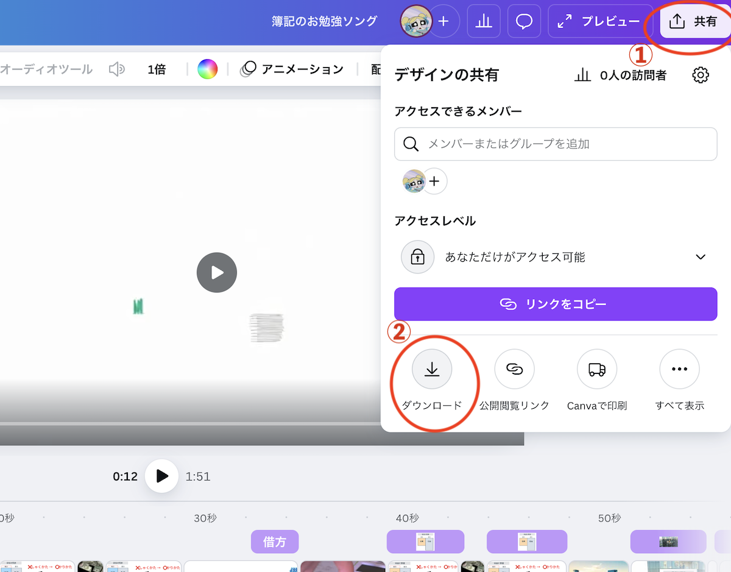Image resolution: width=731 pixels, height=572 pixels.
Task: Open the アニメーション toolbar option
Action: tap(292, 69)
